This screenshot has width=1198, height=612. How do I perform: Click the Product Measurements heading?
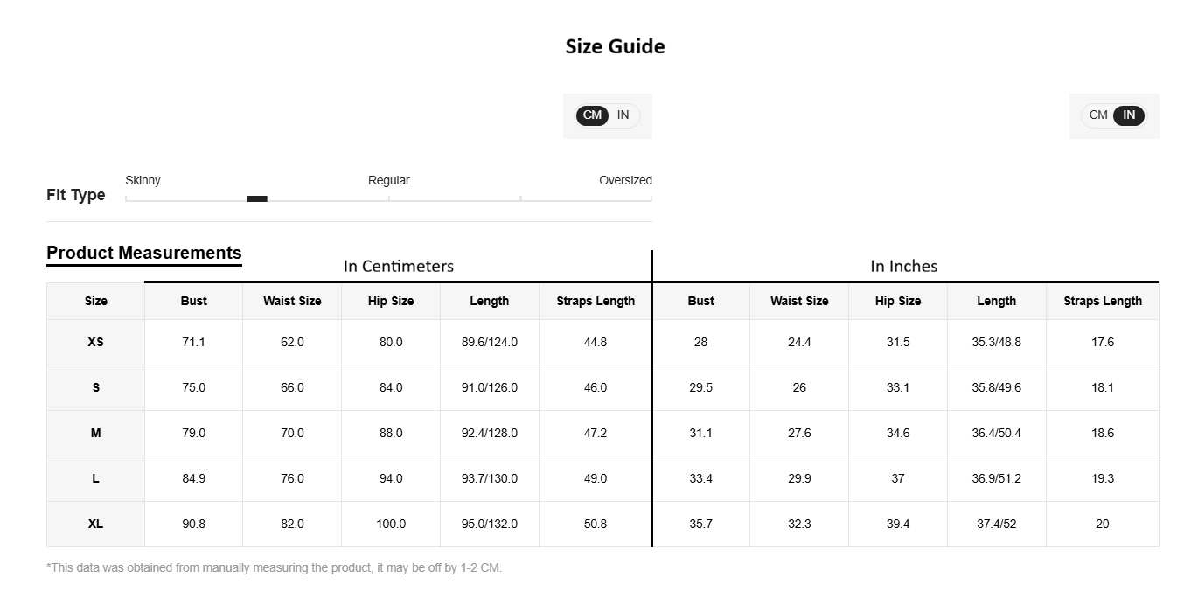point(144,253)
